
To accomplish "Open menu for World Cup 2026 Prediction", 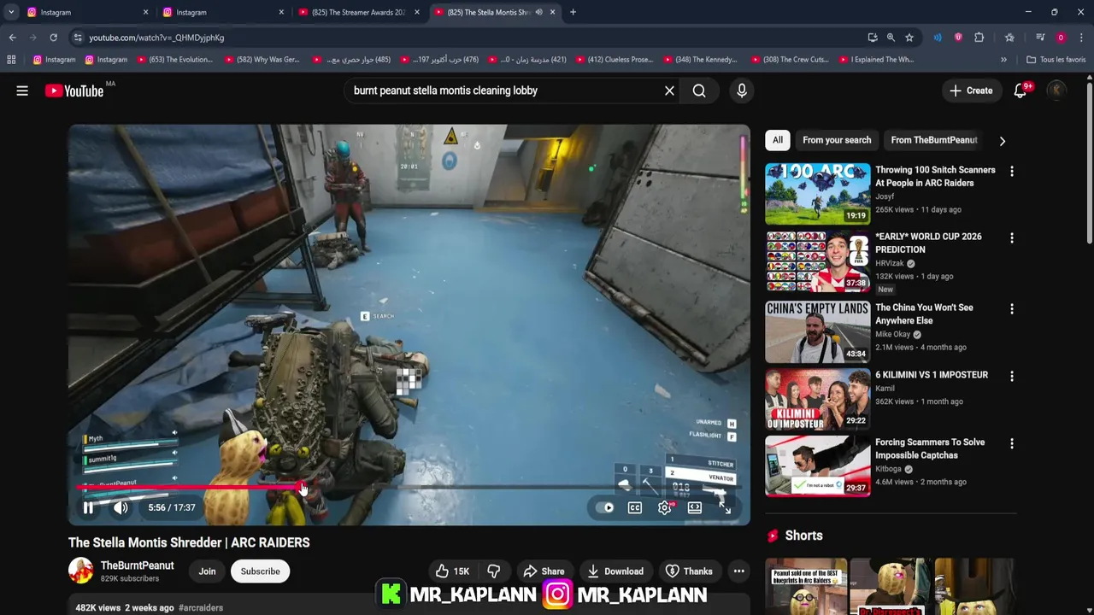I will click(1012, 238).
